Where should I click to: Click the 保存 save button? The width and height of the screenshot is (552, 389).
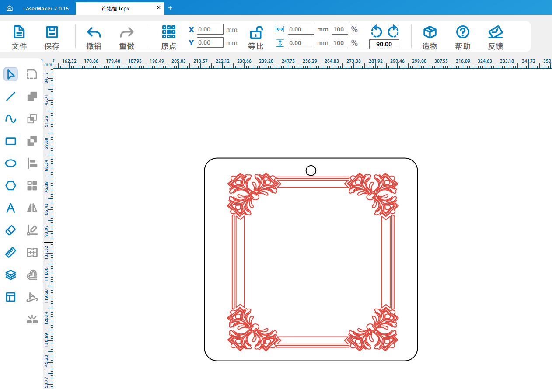[x=52, y=38]
